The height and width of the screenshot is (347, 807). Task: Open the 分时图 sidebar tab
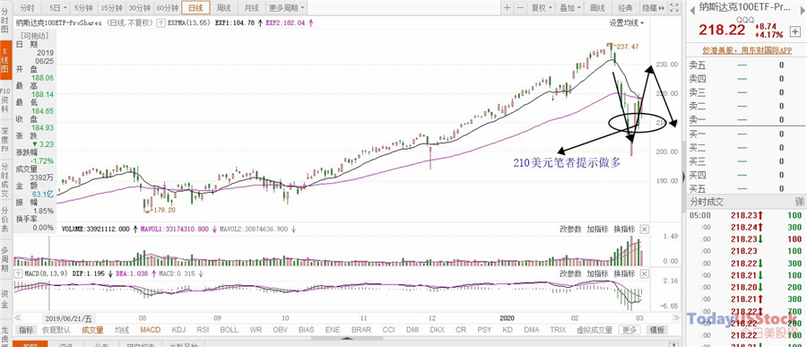[x=5, y=20]
